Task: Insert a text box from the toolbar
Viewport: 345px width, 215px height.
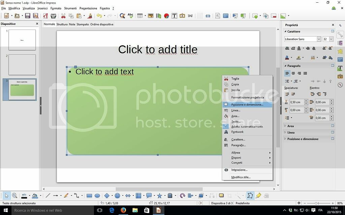Action: click(x=175, y=15)
